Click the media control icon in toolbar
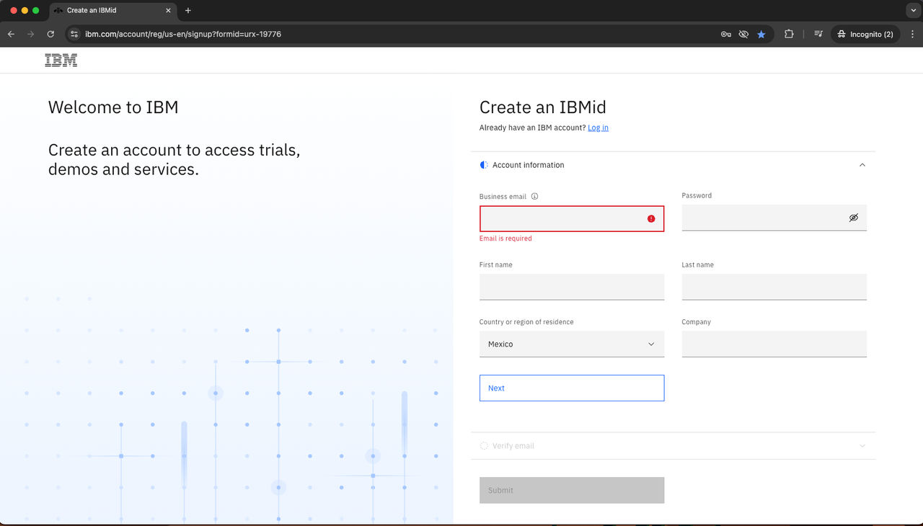 [818, 34]
